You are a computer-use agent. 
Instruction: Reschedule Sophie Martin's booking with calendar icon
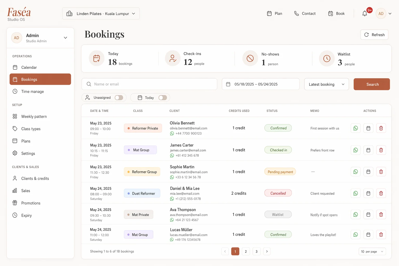click(x=368, y=172)
